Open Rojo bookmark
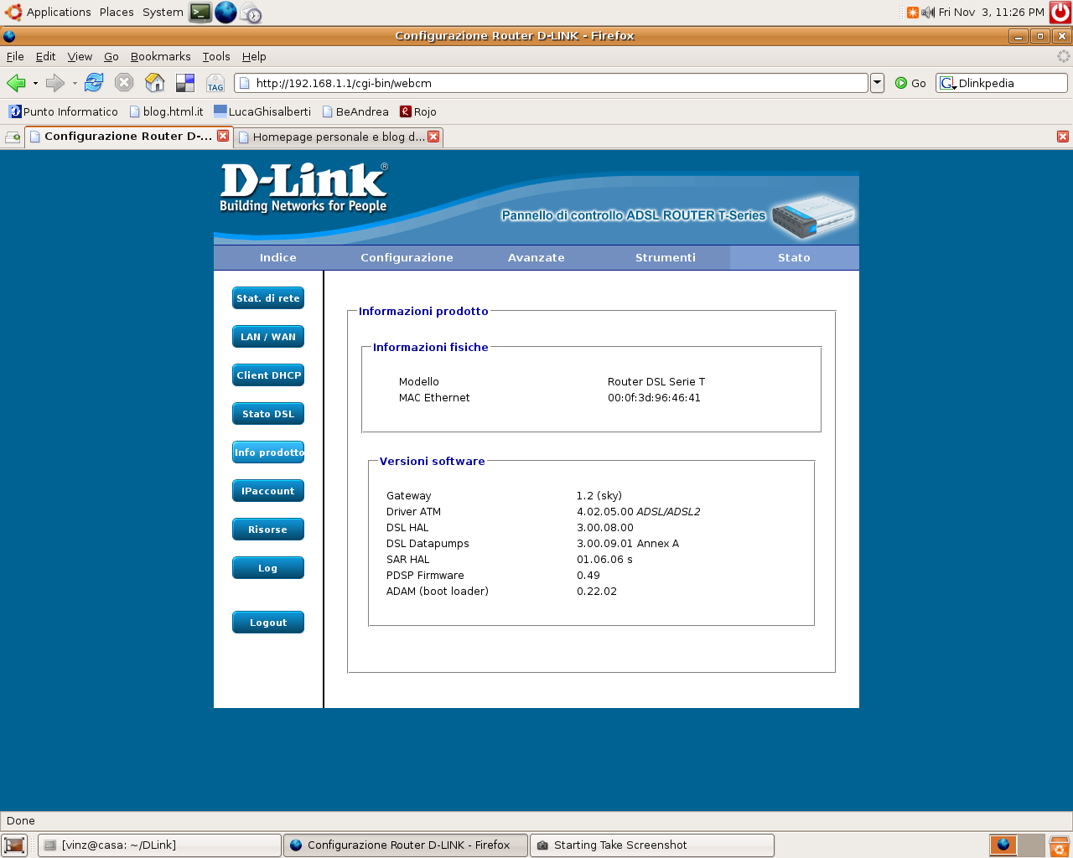Image resolution: width=1073 pixels, height=858 pixels. pyautogui.click(x=418, y=111)
